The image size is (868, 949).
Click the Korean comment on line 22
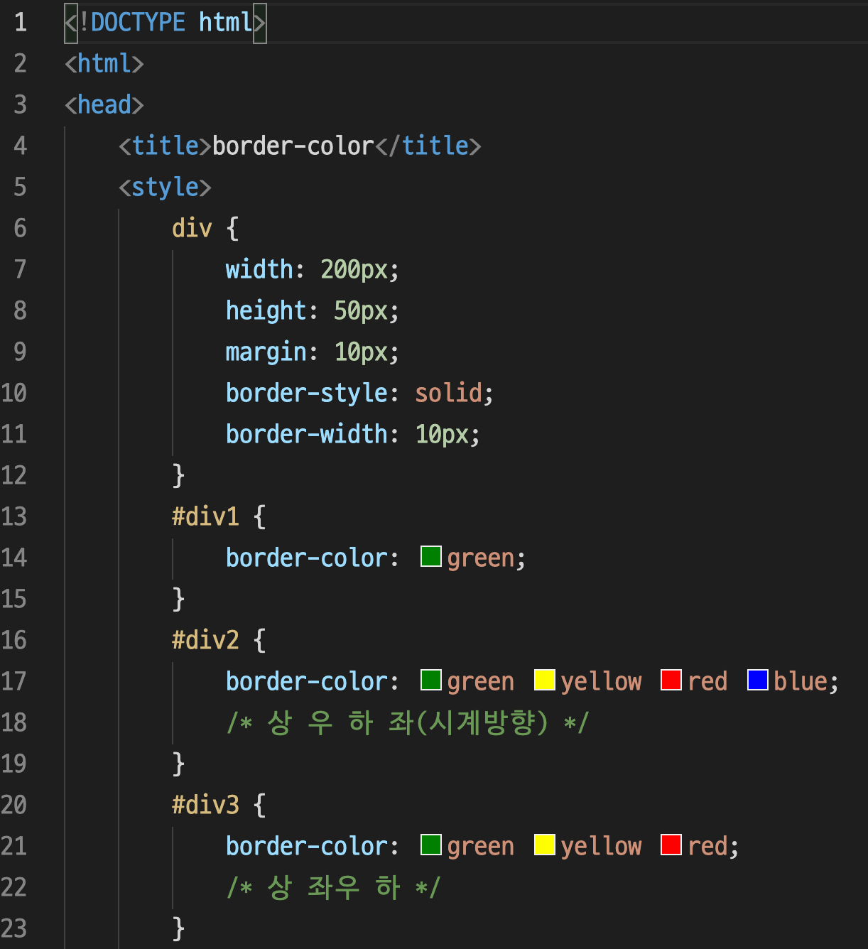334,887
